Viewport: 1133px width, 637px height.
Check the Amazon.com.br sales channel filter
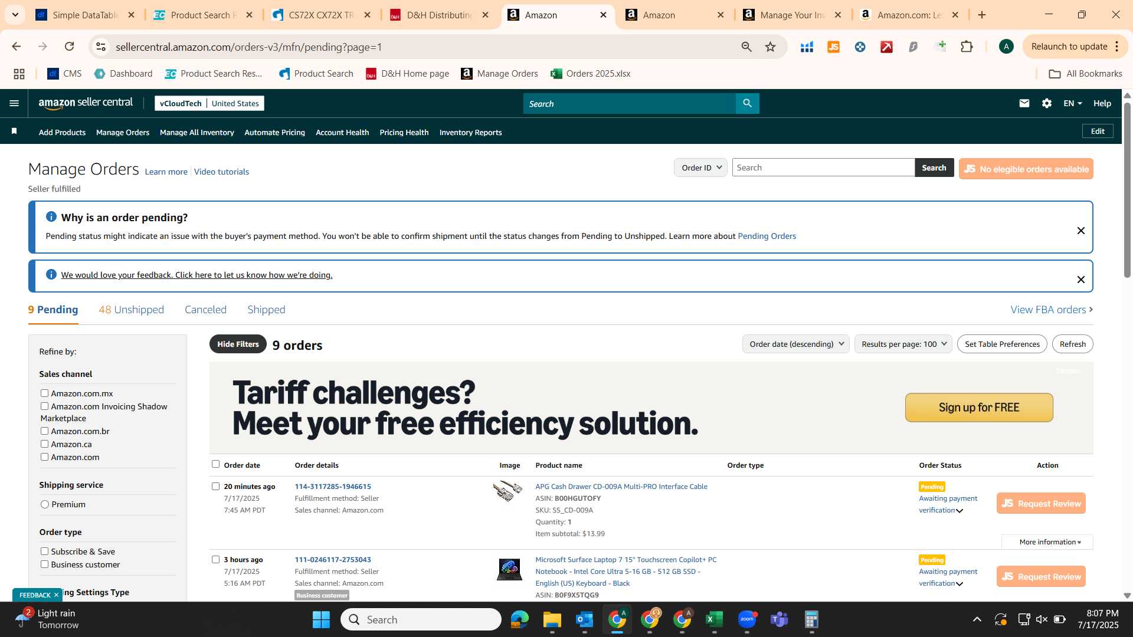(x=44, y=431)
